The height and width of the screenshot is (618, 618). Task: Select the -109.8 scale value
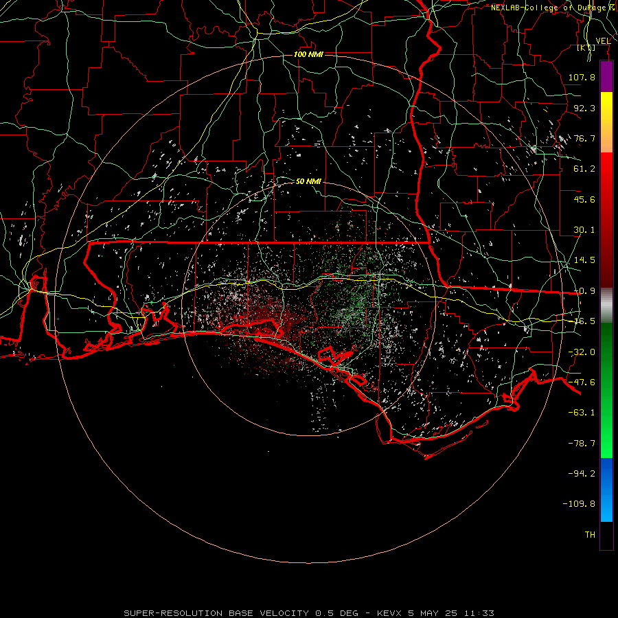click(580, 504)
